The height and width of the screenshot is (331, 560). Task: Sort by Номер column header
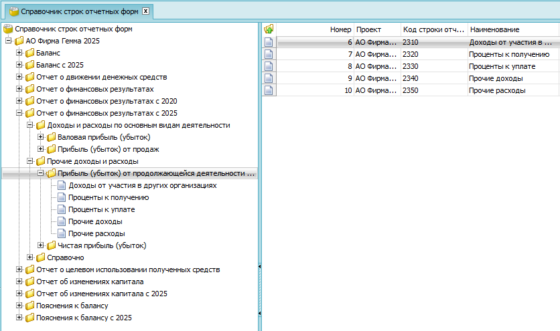315,29
